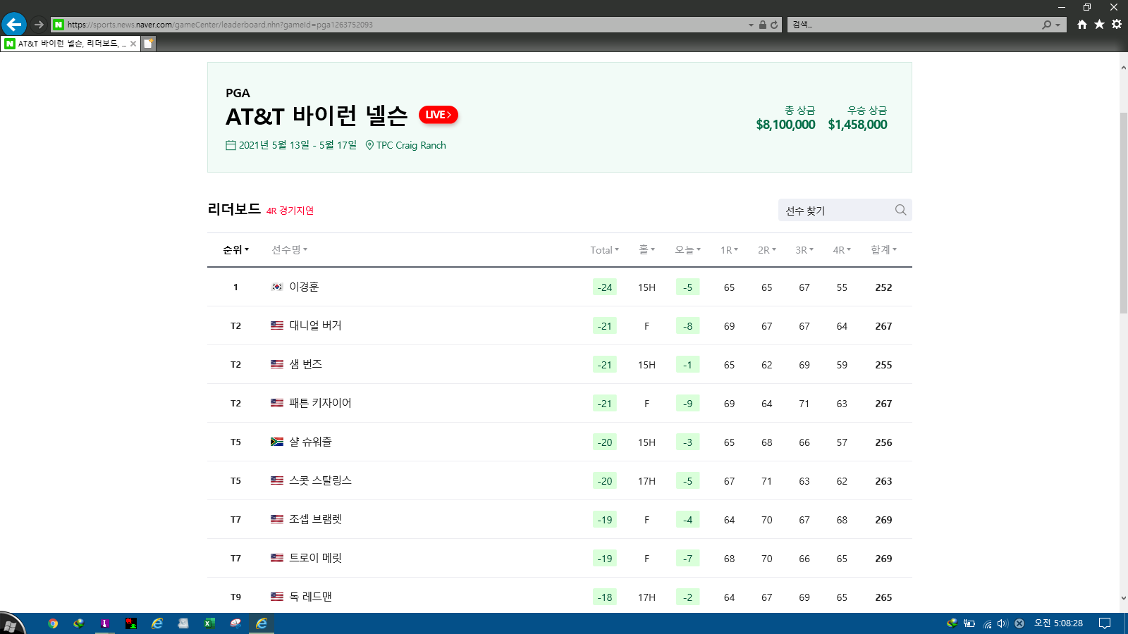Viewport: 1128px width, 634px height.
Task: Click the magnifier in the browser search box
Action: pyautogui.click(x=1047, y=25)
